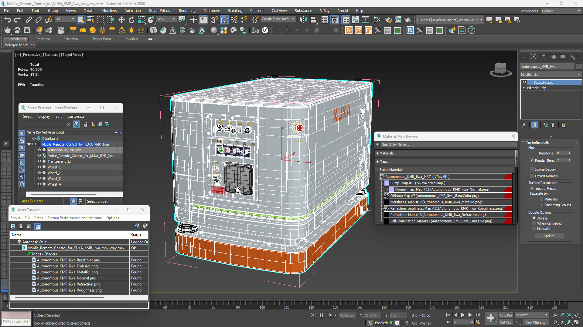This screenshot has height=327, width=583.
Task: Click the Redo arrow icon
Action: [x=17, y=20]
